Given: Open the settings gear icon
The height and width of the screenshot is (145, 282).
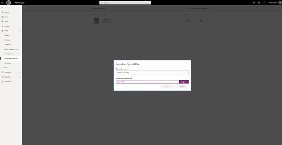Looking at the screenshot, I should tap(259, 3).
